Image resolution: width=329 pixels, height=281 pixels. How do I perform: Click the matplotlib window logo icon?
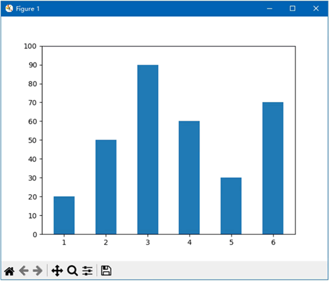(9, 9)
